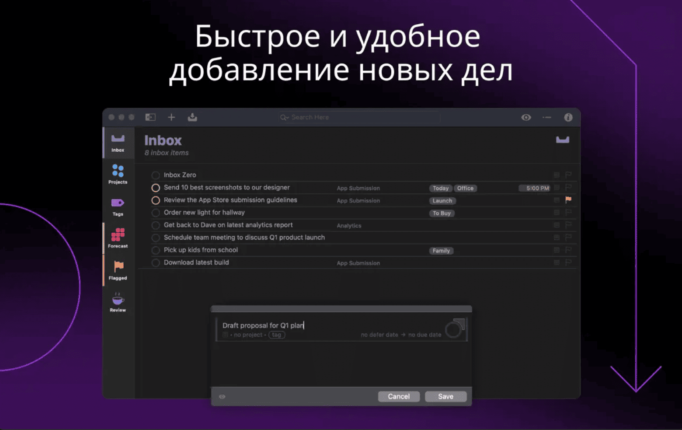Image resolution: width=682 pixels, height=430 pixels.
Task: Click the 'To Buy' tag pill
Action: point(442,213)
